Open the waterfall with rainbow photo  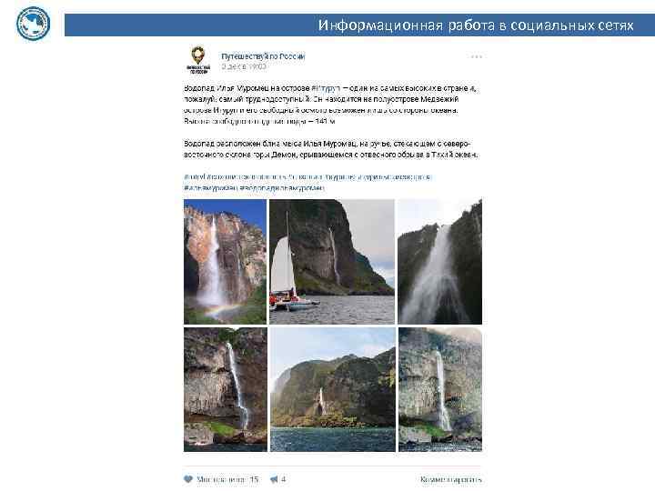[x=226, y=261]
